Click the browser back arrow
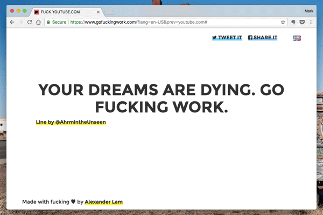323x215 pixels. pos(12,22)
